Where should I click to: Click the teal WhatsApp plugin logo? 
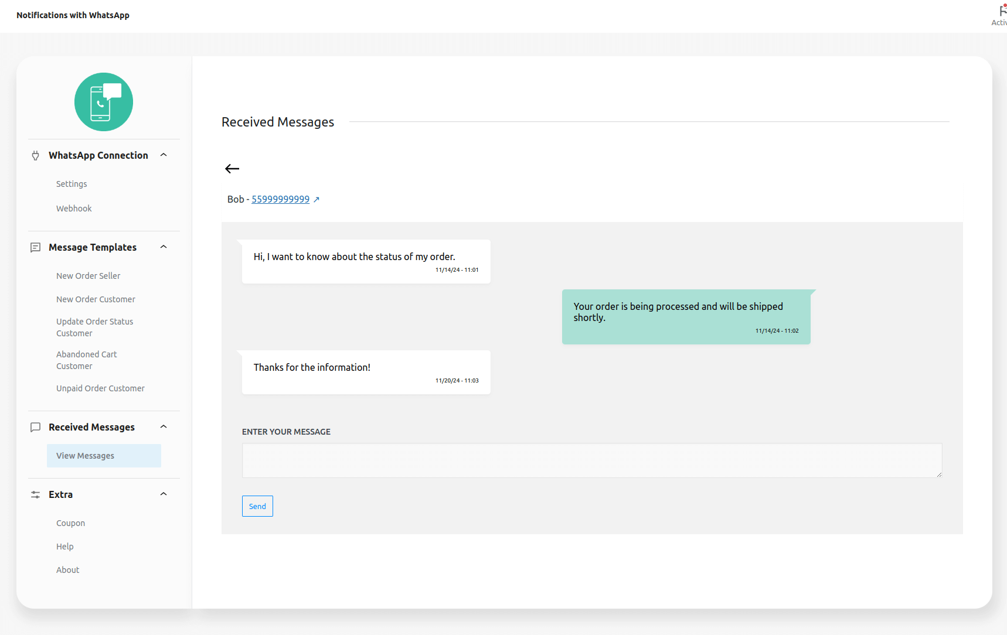coord(103,102)
